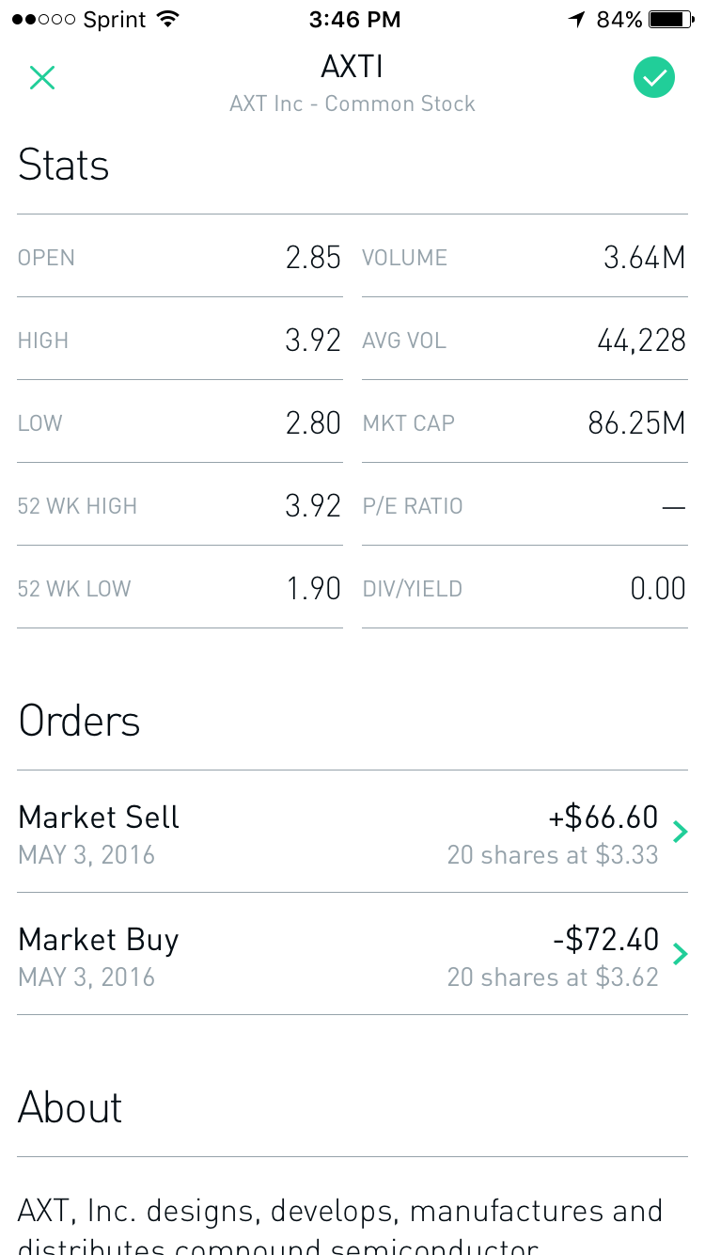Expand the Market Buy order chevron
This screenshot has width=705, height=1255.
coord(681,955)
